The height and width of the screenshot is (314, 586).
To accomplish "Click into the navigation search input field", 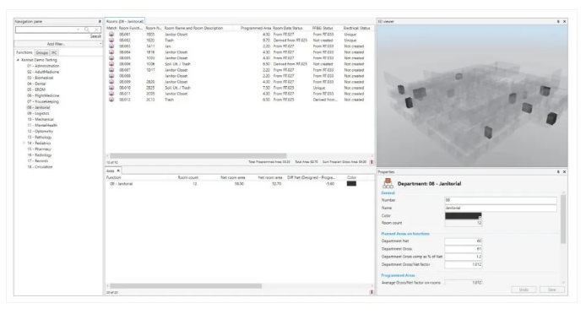I will (x=46, y=30).
